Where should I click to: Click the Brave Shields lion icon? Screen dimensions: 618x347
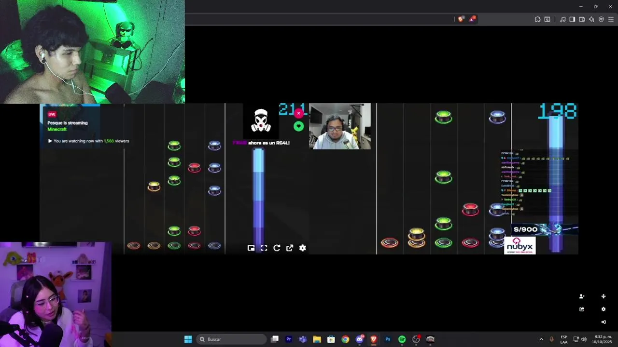pos(461,19)
